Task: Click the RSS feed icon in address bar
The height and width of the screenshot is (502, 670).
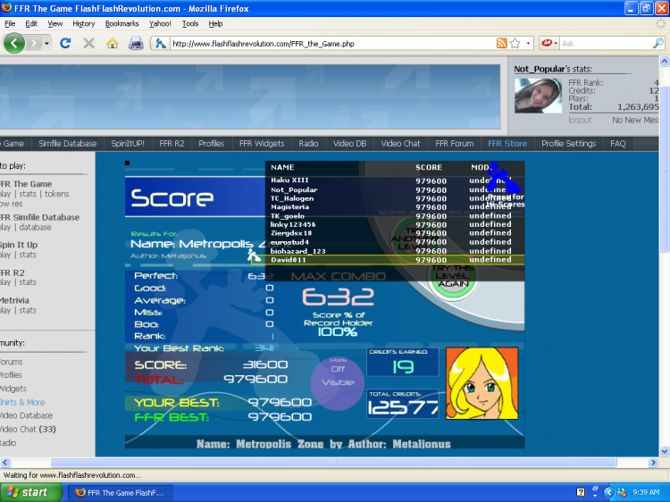Action: 501,43
